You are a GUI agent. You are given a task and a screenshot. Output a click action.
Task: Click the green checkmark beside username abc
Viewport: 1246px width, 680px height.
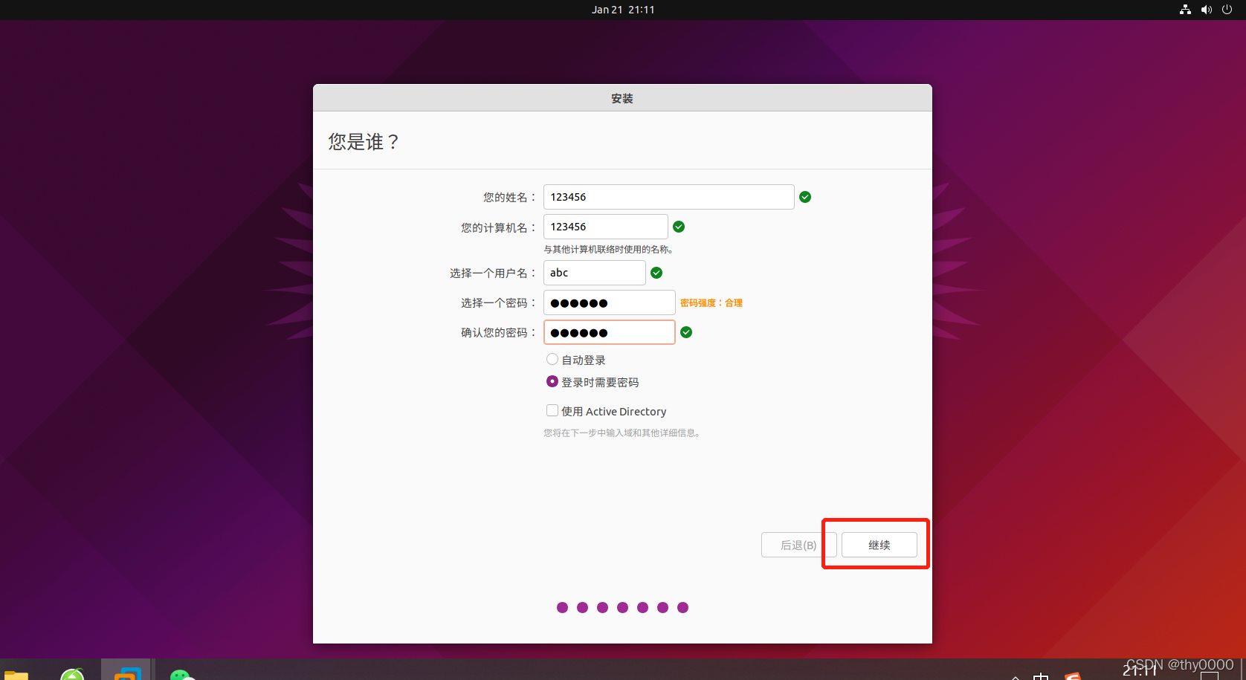pyautogui.click(x=656, y=273)
